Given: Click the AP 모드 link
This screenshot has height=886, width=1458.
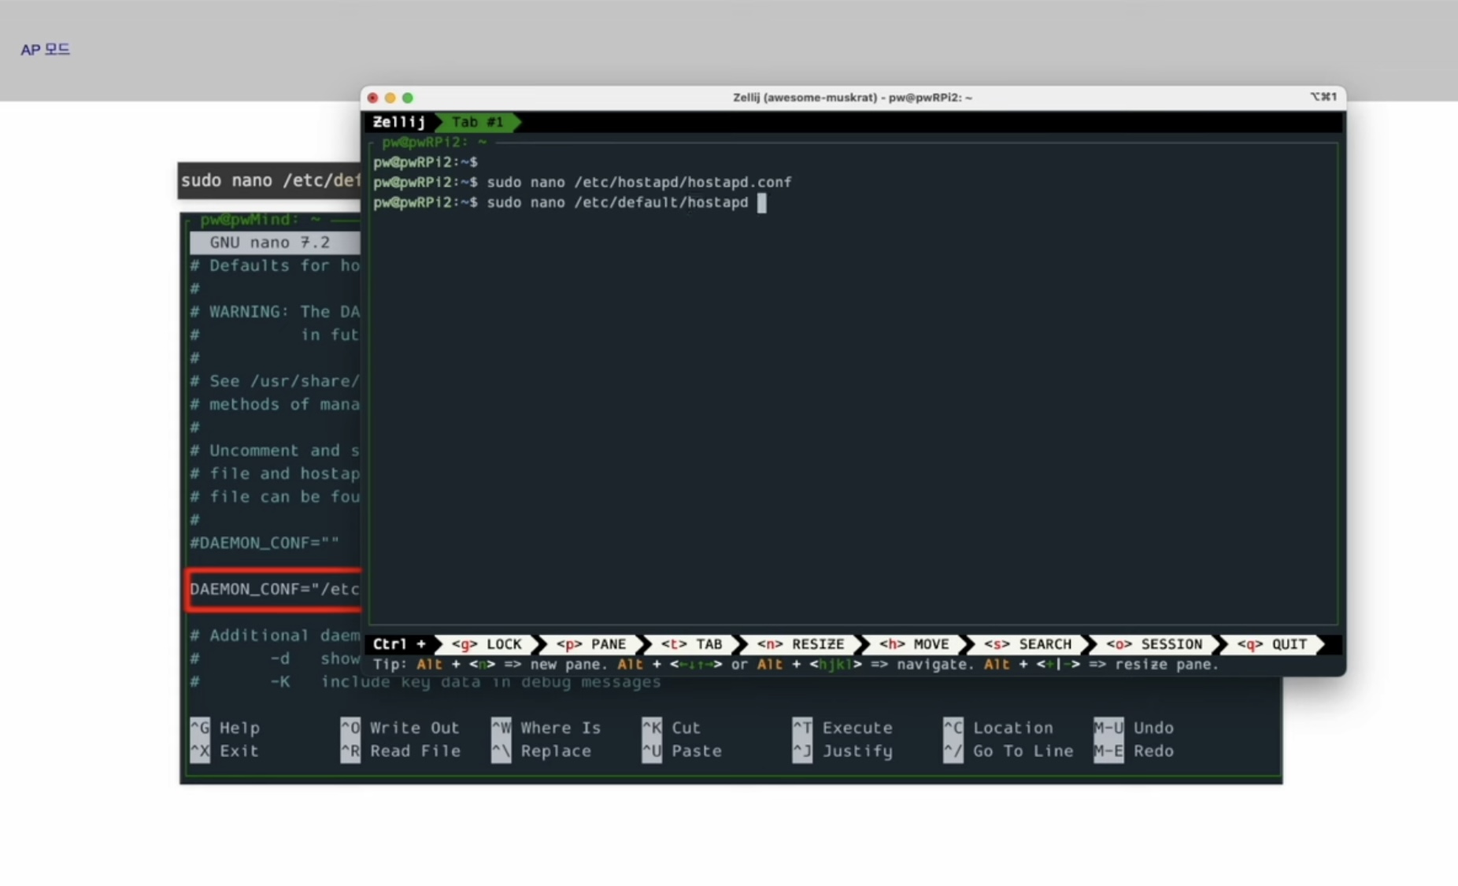Looking at the screenshot, I should point(45,50).
